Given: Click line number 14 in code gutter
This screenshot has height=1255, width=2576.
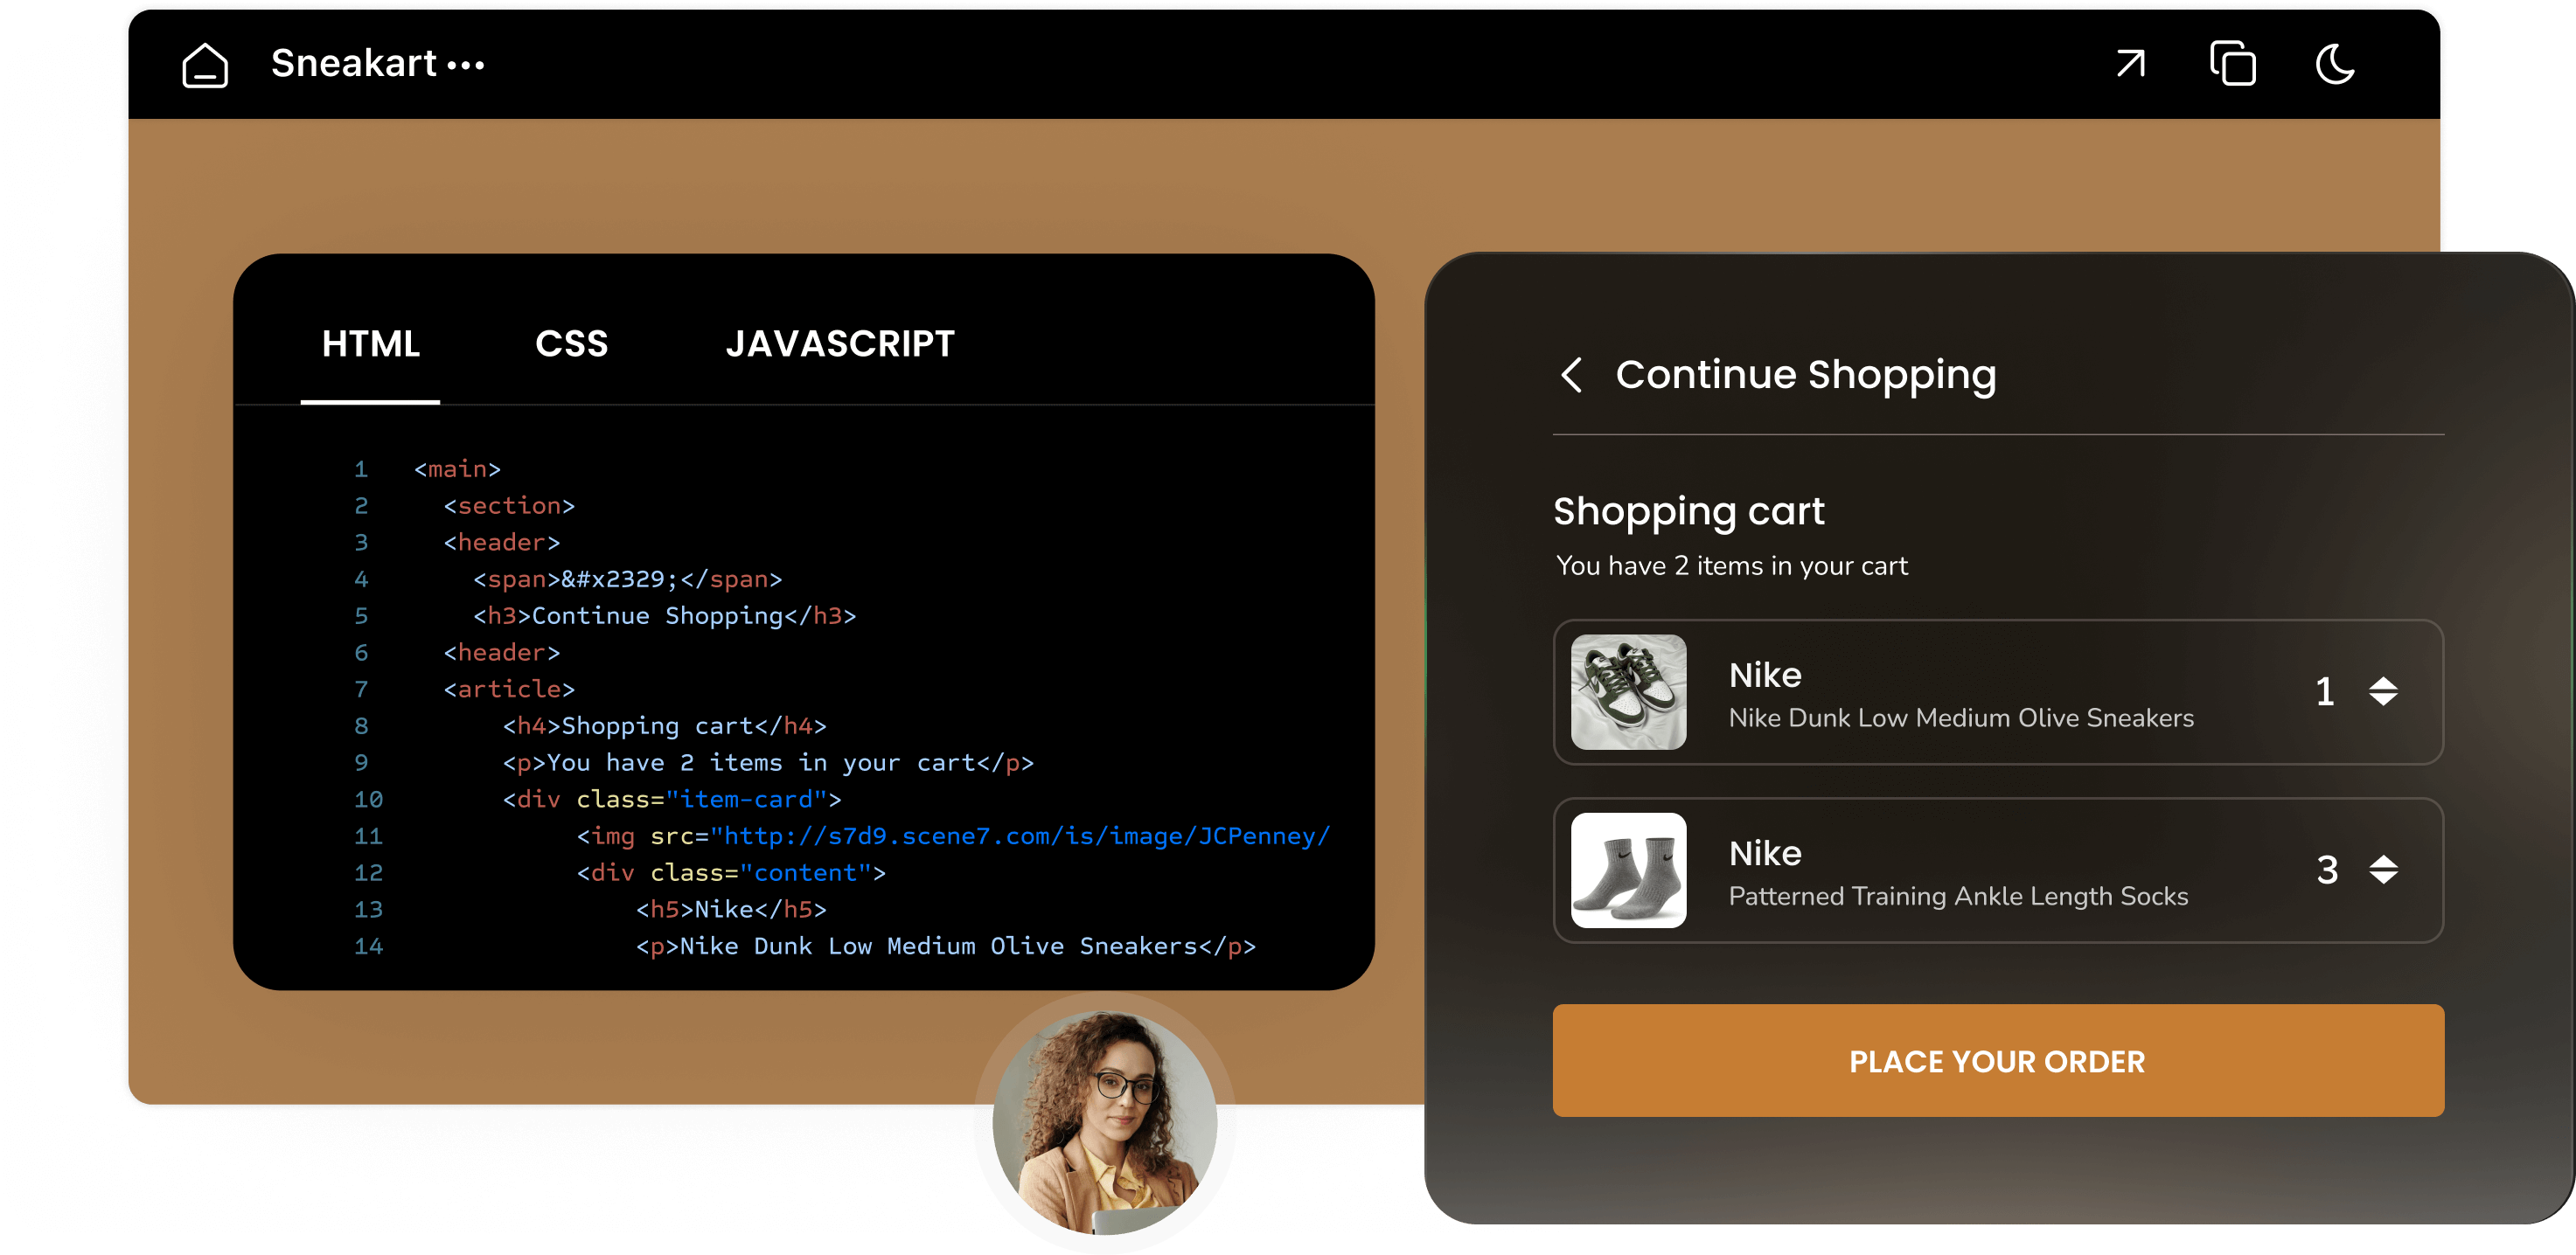Looking at the screenshot, I should point(368,946).
